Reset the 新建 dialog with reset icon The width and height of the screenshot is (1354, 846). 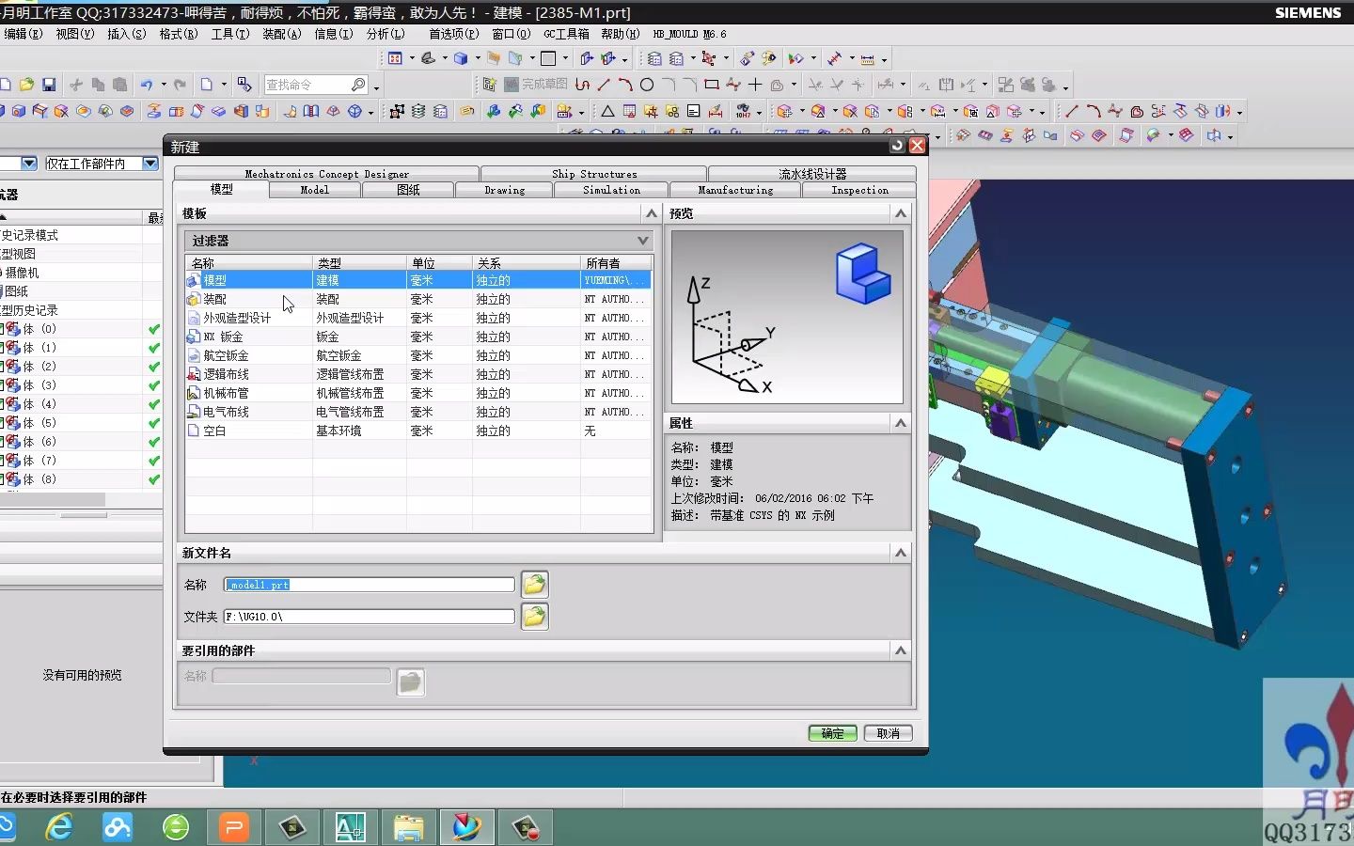[x=897, y=146]
